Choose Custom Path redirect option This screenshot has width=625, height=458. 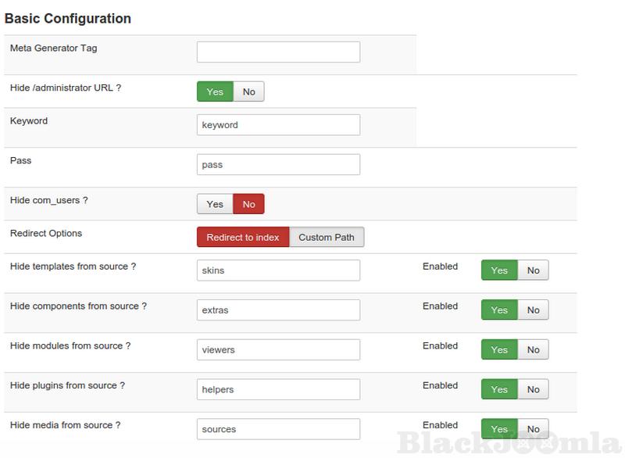click(327, 238)
